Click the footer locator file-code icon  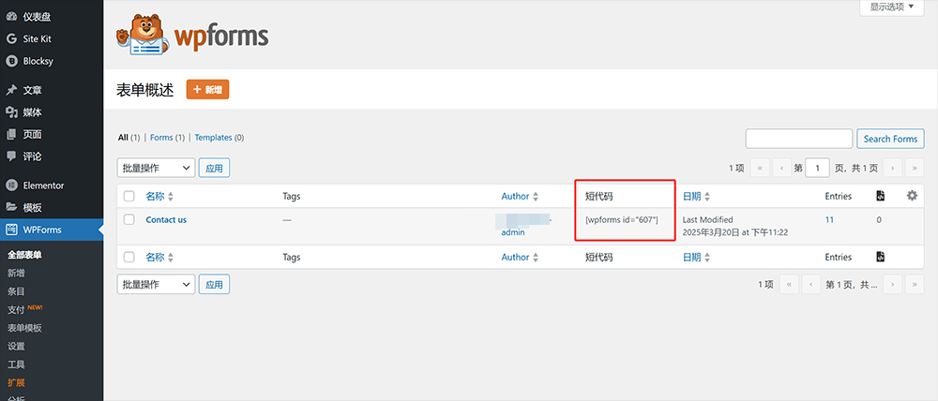pyautogui.click(x=880, y=257)
